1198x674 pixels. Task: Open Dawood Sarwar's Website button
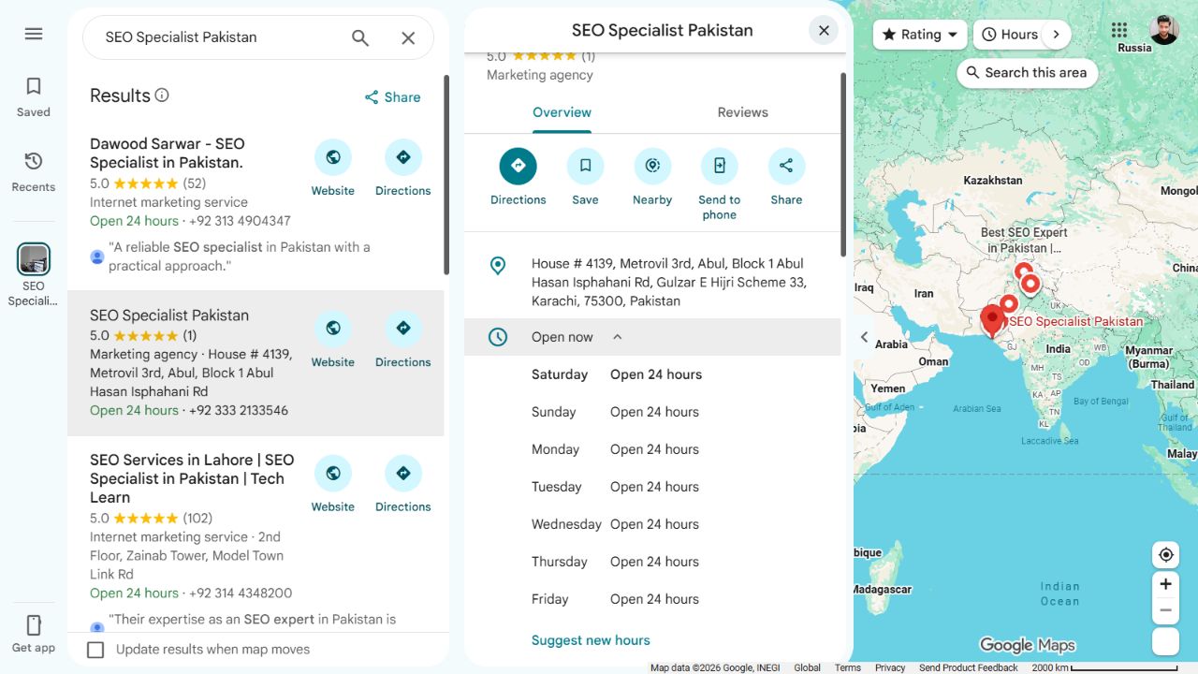(x=333, y=168)
